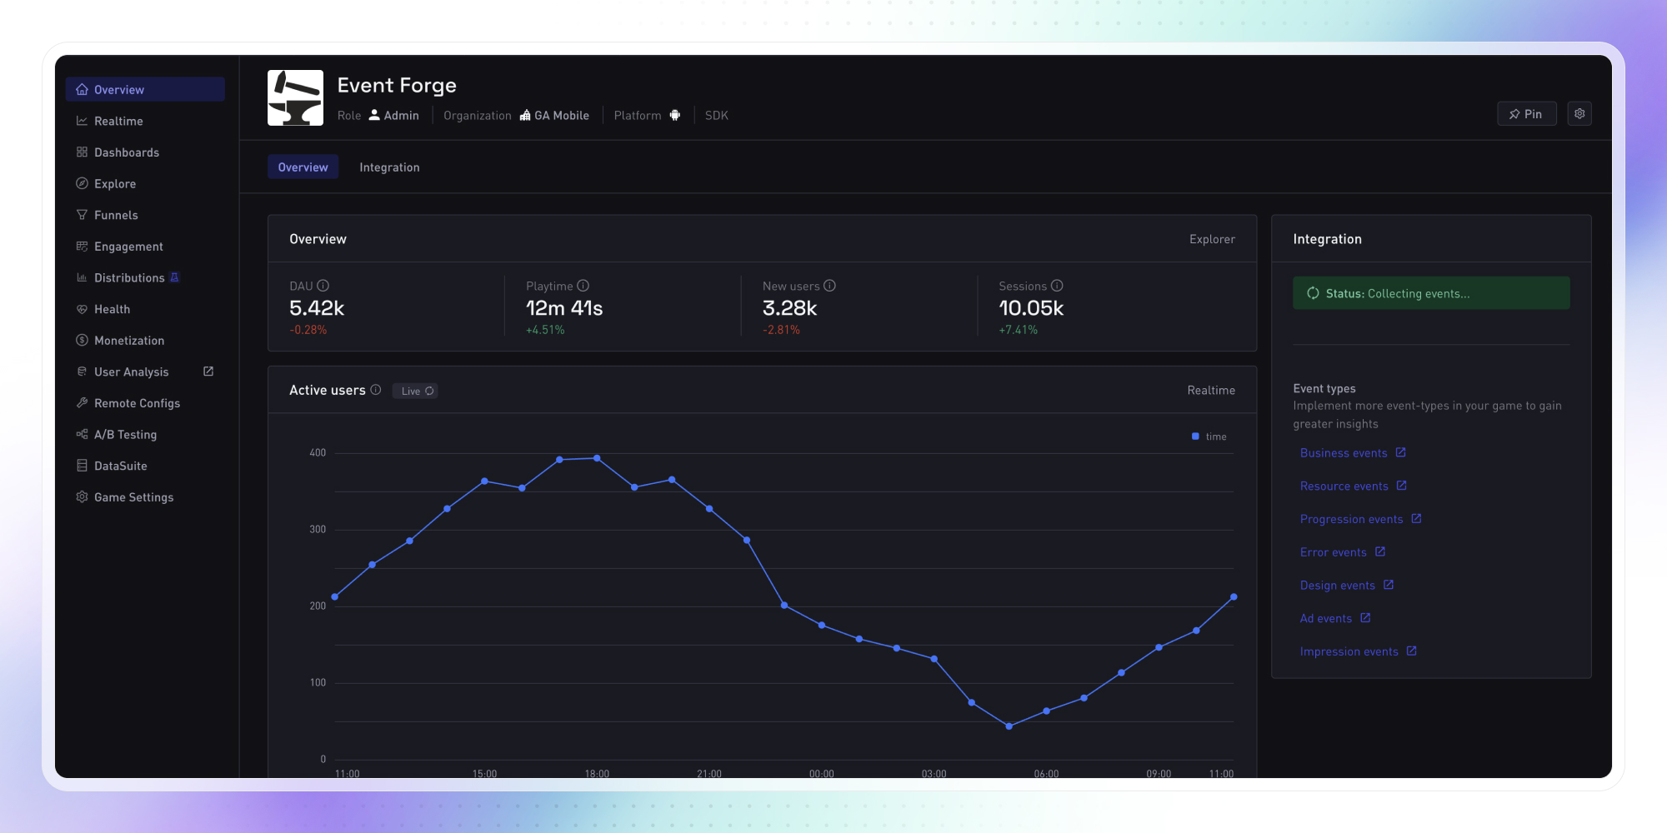
Task: Click the beta flask icon beside Distributions
Action: pyautogui.click(x=174, y=277)
